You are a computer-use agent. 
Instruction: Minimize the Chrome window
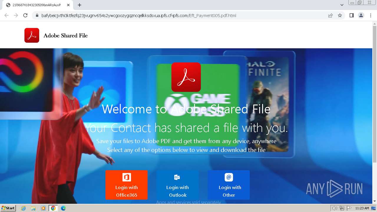click(x=352, y=2)
